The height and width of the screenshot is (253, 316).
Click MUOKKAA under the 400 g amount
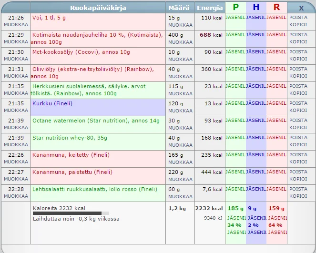pos(180,42)
